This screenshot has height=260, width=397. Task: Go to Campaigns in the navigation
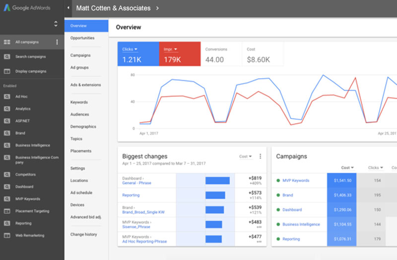[80, 55]
